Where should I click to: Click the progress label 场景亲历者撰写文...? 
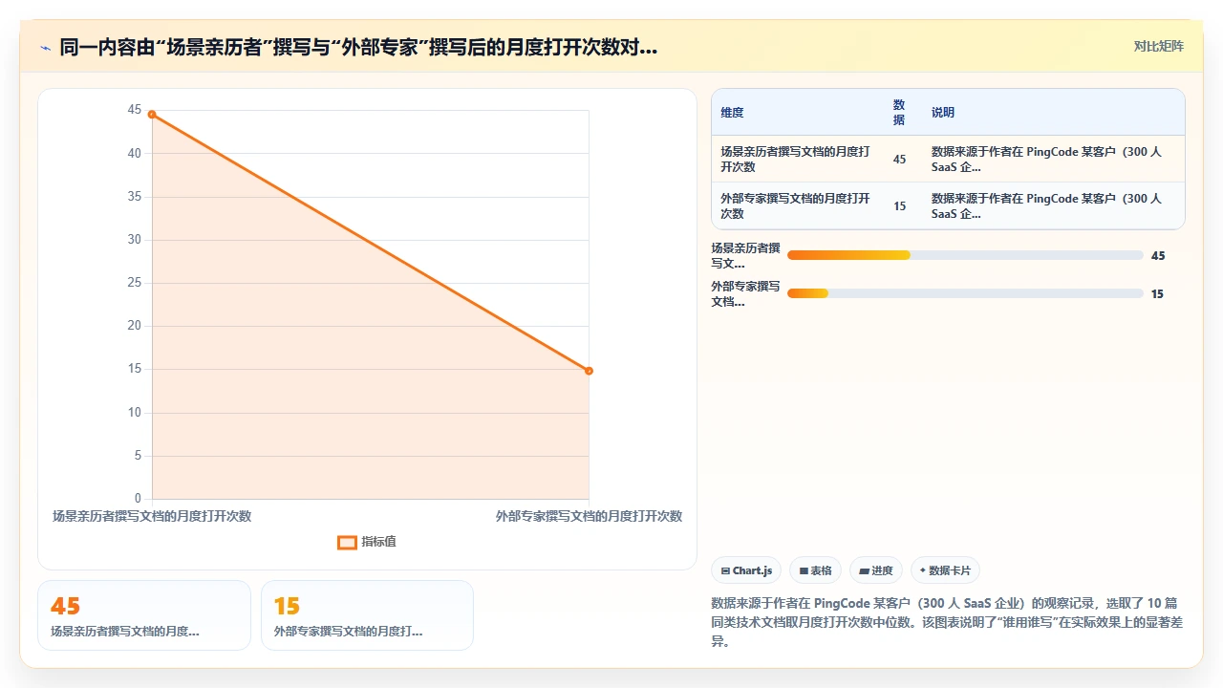point(745,255)
